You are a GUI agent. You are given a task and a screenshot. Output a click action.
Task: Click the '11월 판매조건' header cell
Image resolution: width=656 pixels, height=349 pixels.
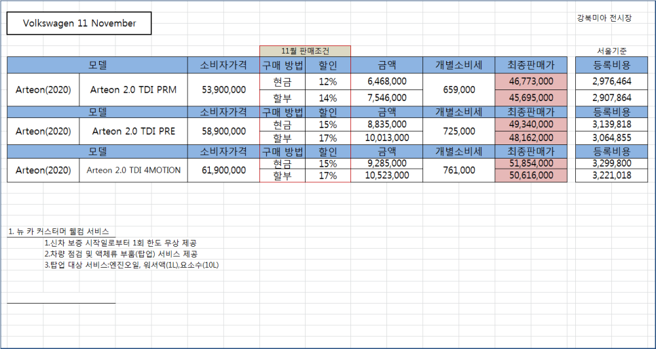click(x=305, y=52)
